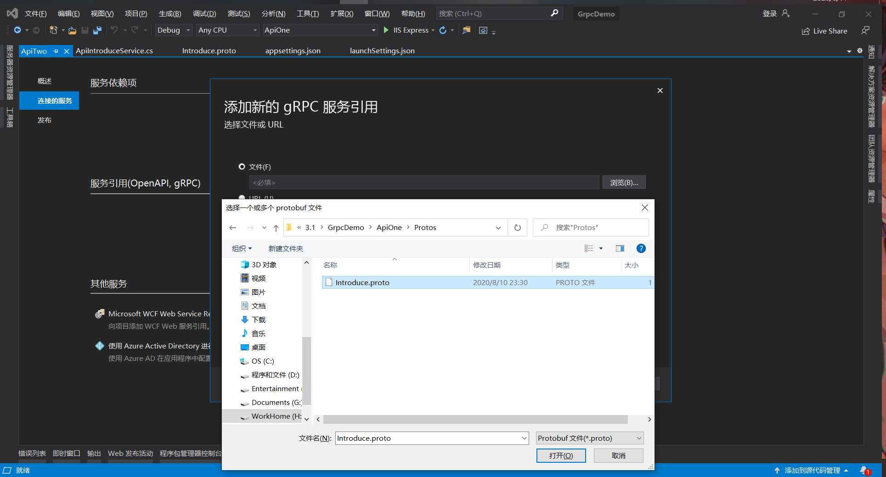886x477 pixels.
Task: Click horizontal scrollbar in file list
Action: coord(475,419)
